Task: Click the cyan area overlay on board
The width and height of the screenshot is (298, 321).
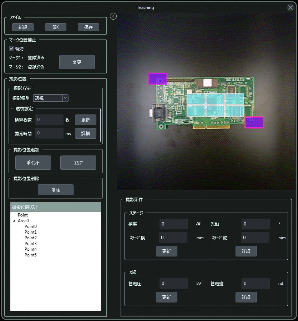Action: [x=215, y=105]
